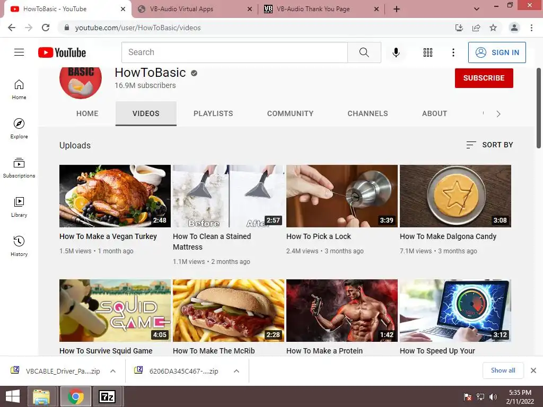This screenshot has width=543, height=407.
Task: Reload the page
Action: pyautogui.click(x=46, y=28)
